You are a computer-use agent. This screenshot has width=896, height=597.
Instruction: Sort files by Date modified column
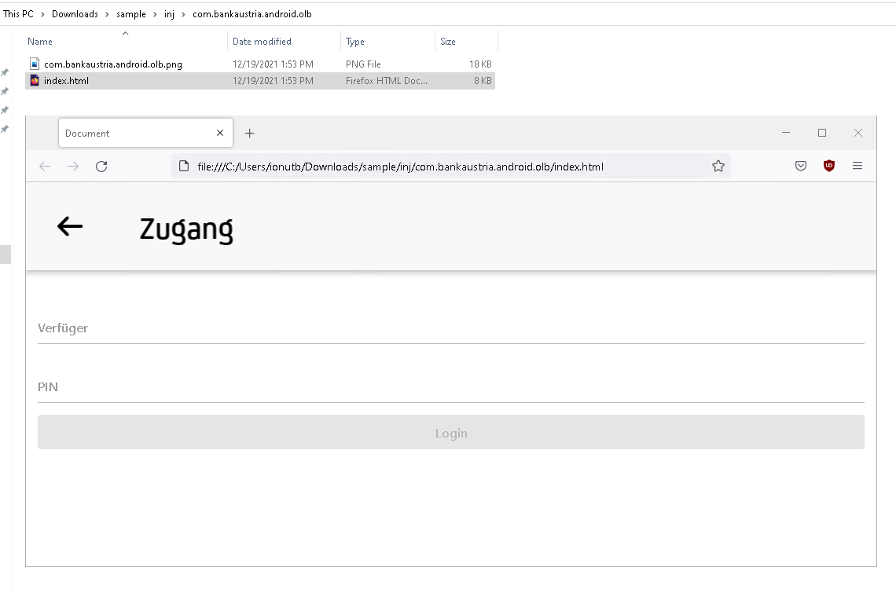click(x=262, y=42)
